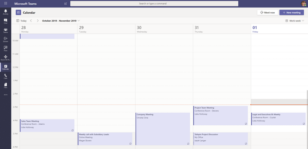Screen dimensions: 308x149
Task: Select Calendar in the sidebar
Action: tap(6, 67)
